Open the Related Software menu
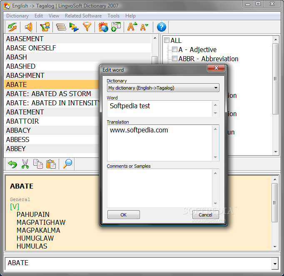This screenshot has width=284, height=276. coord(83,16)
